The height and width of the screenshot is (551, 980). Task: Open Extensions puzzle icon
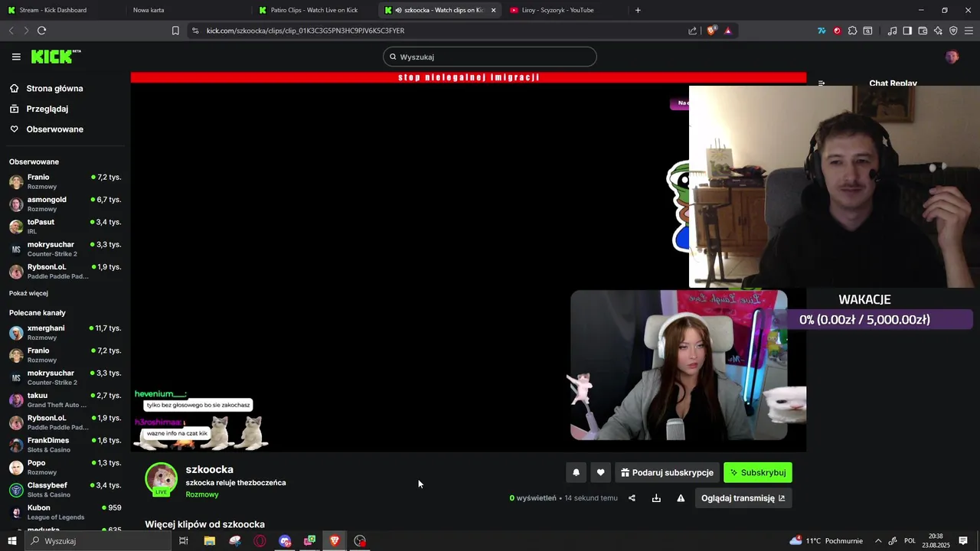pos(852,31)
